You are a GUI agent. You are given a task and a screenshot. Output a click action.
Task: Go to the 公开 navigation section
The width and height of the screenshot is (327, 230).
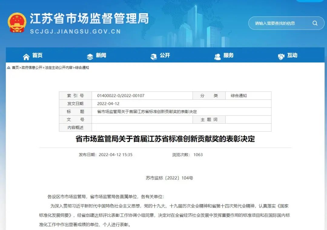165,55
